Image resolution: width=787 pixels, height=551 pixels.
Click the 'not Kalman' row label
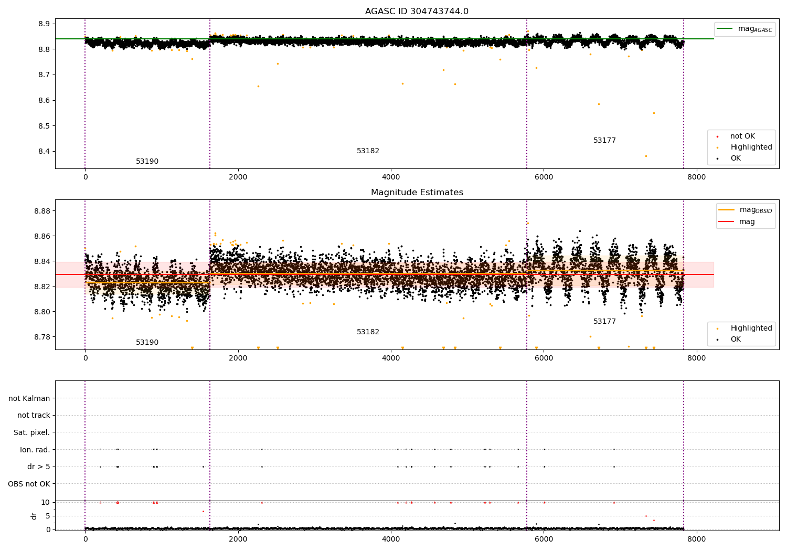(29, 398)
